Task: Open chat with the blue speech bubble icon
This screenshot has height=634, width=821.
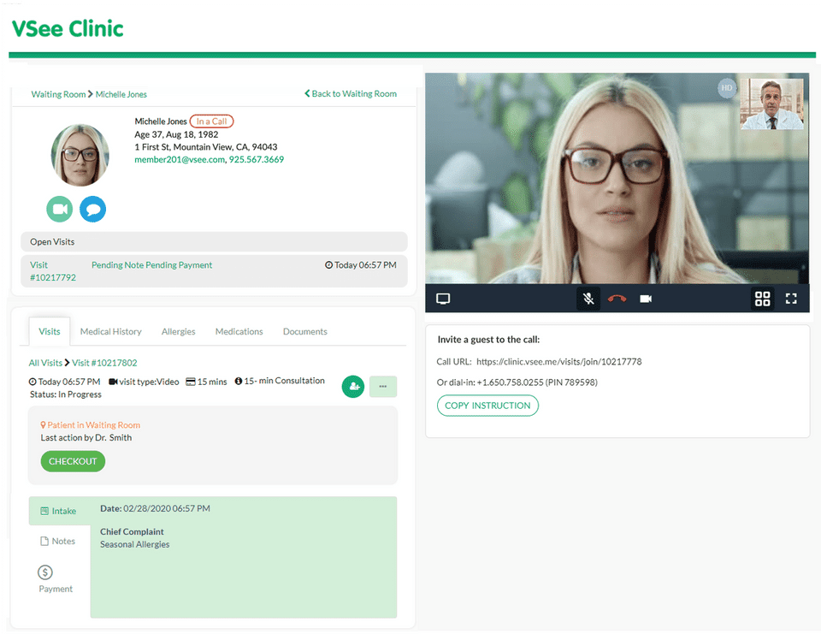Action: [92, 209]
